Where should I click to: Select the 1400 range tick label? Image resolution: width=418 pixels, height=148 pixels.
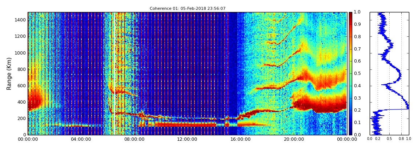[x=20, y=20]
